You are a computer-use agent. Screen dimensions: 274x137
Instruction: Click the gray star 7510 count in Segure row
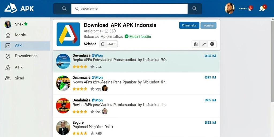96,134
